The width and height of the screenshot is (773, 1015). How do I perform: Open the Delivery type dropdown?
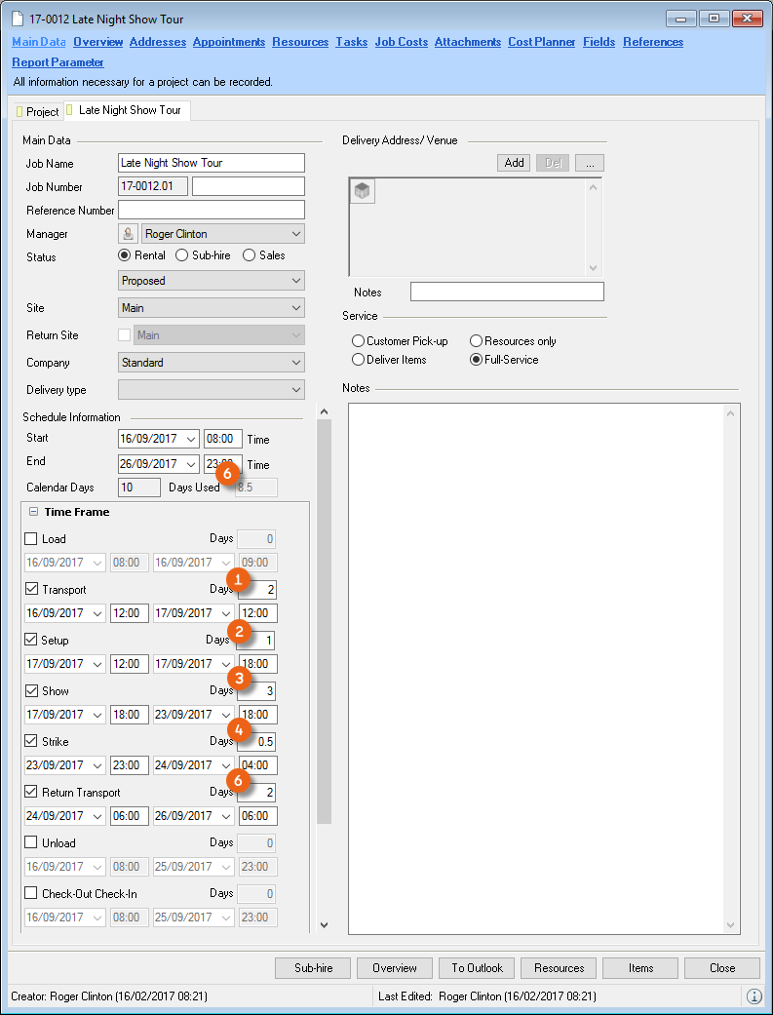coord(211,390)
